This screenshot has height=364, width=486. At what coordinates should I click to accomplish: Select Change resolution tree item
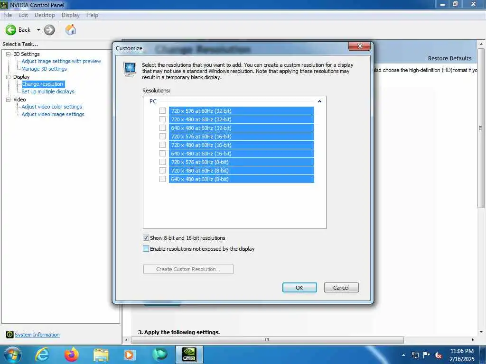[42, 84]
